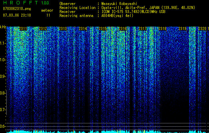This screenshot has height=133, width=209.
Task: Click the 0.8 kHz axis tick label
Action: click(x=3, y=93)
